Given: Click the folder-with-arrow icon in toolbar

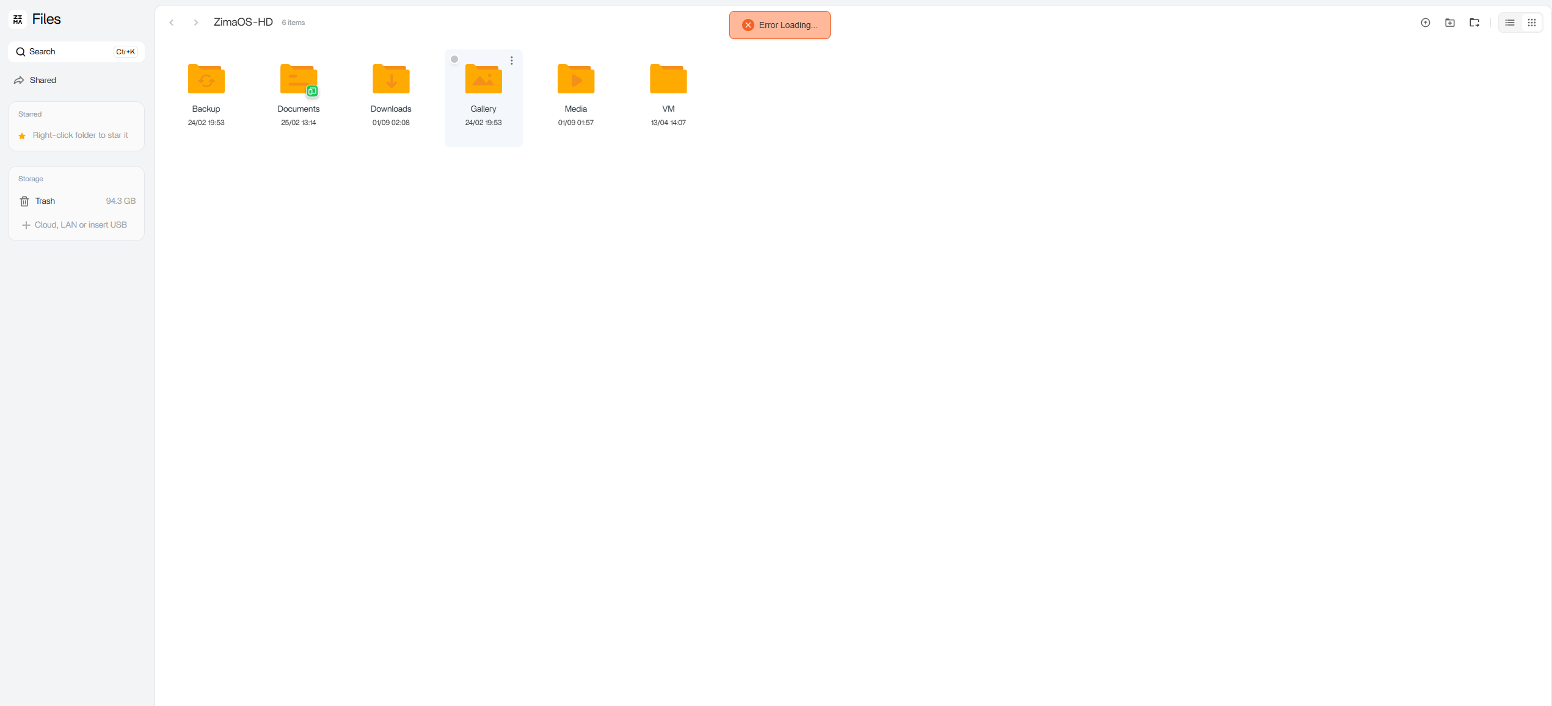Looking at the screenshot, I should pos(1474,23).
